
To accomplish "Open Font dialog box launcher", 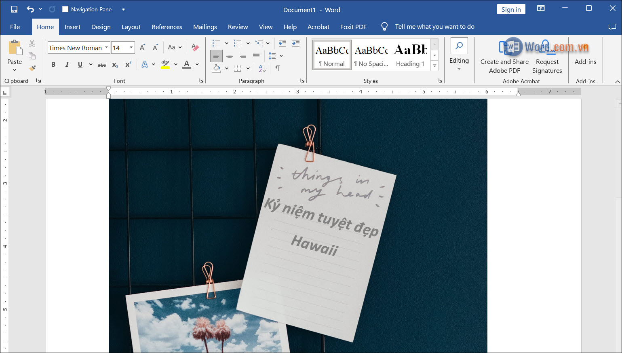I will click(201, 81).
